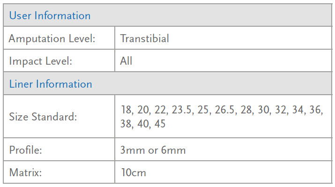The width and height of the screenshot is (335, 187).
Task: Select the Matrix label cell
Action: (59, 172)
